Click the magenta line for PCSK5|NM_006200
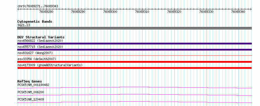This screenshot has height=106, width=260. point(134,95)
